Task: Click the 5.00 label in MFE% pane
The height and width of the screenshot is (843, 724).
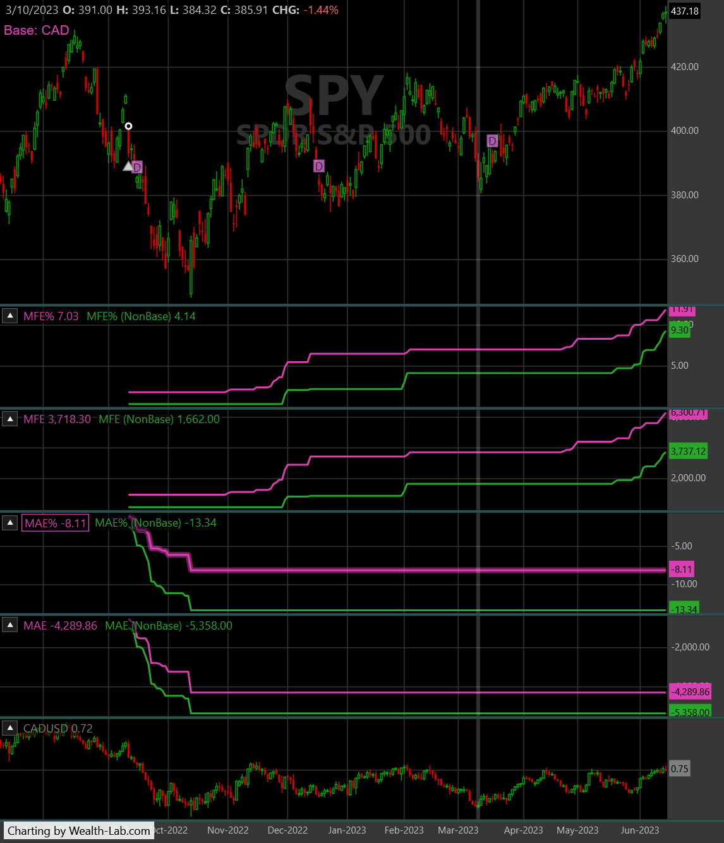Action: pos(679,366)
